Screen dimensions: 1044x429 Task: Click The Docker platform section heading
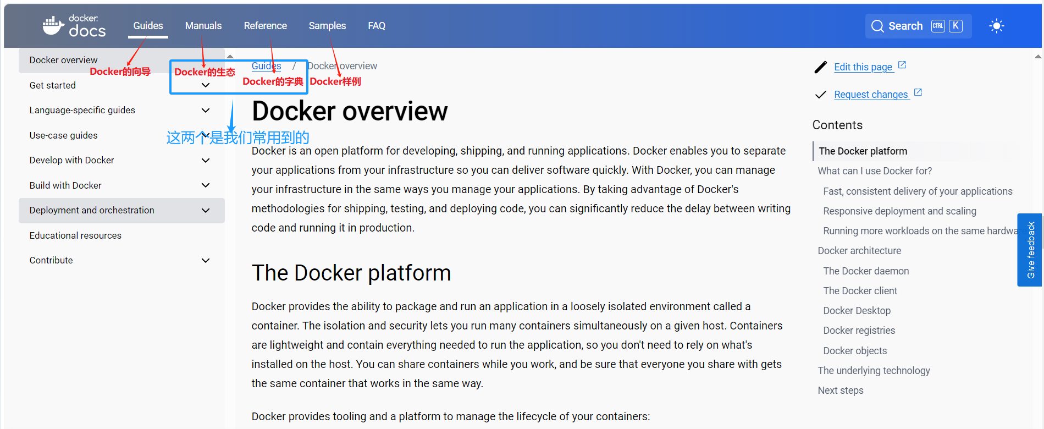(x=351, y=273)
